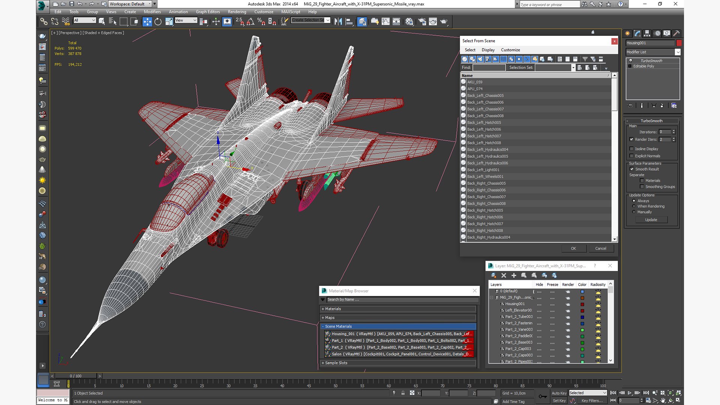The width and height of the screenshot is (720, 405).
Task: Click the Set Key button
Action: tap(559, 400)
